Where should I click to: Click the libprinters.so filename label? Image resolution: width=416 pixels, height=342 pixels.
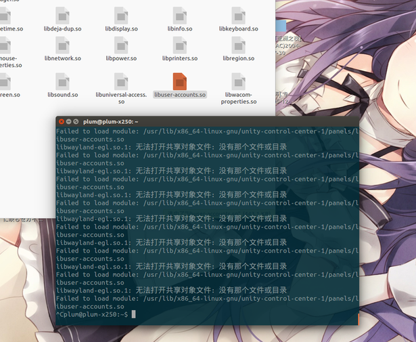(180, 58)
